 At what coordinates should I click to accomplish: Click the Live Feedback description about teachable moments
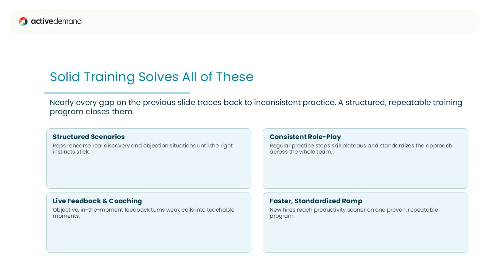click(x=144, y=213)
